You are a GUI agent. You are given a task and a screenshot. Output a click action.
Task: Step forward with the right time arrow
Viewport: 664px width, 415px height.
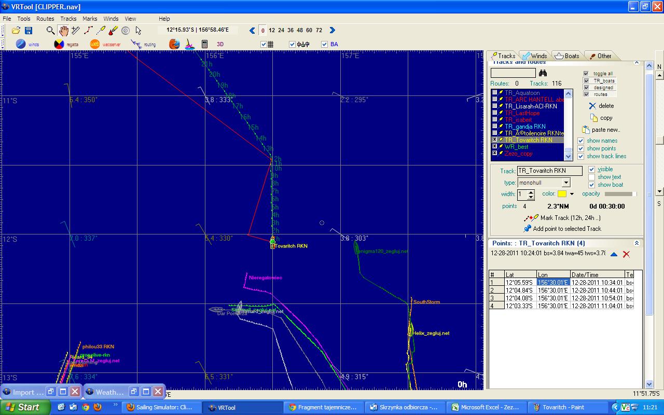tap(333, 31)
